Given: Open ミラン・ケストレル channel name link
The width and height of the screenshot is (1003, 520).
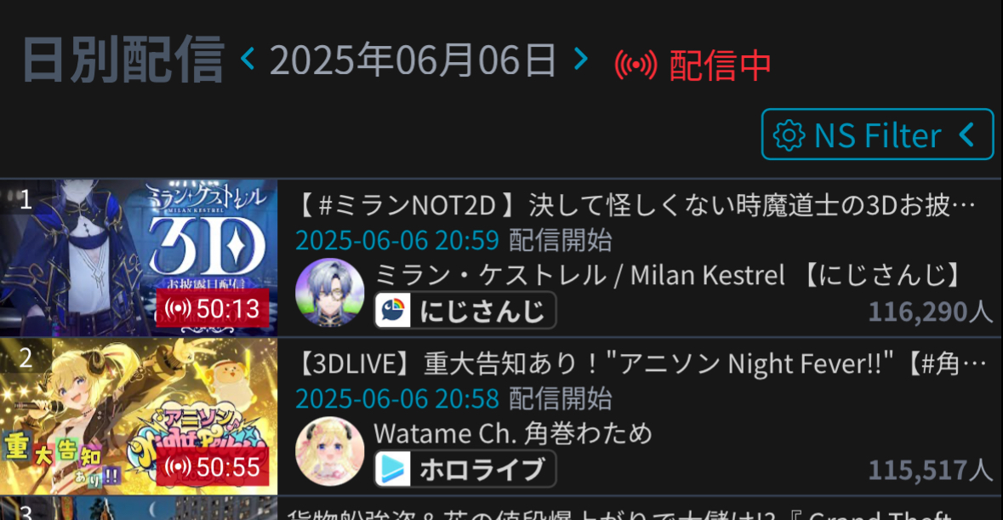Looking at the screenshot, I should pyautogui.click(x=669, y=275).
